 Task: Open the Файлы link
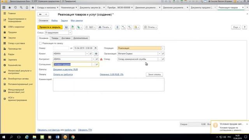[x=54, y=21]
